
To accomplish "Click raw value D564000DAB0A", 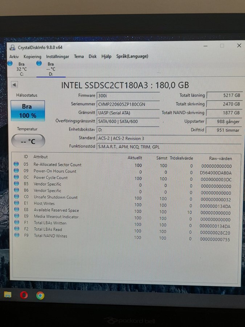I will click(x=216, y=173).
